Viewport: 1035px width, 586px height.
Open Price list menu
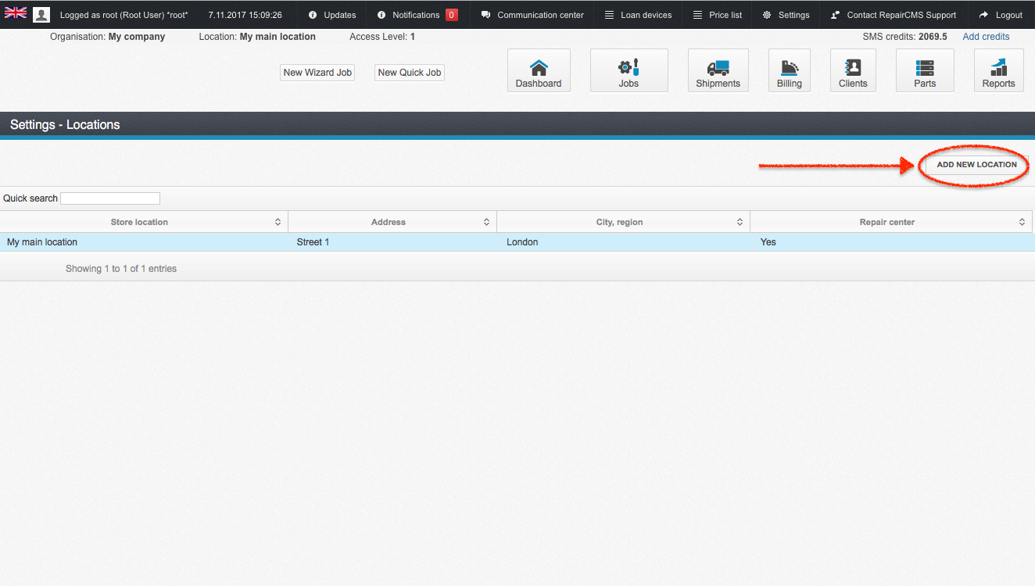pos(717,15)
